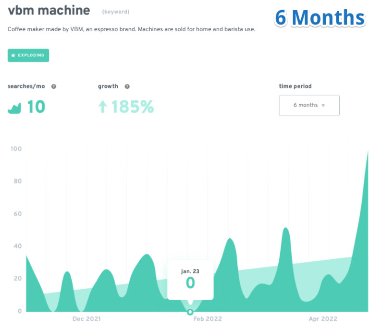The height and width of the screenshot is (329, 369).
Task: Click the large blue 6 Months heading
Action: (x=320, y=18)
